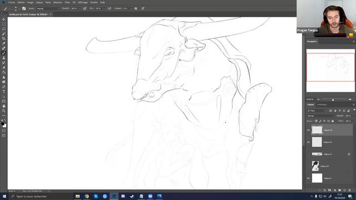Open the Edition menu
356x200 pixels.
pyautogui.click(x=21, y=2)
